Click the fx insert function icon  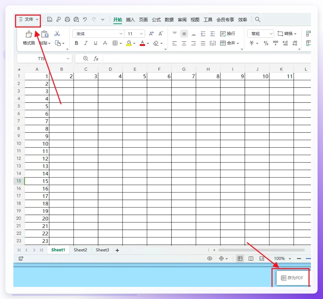tap(96, 59)
